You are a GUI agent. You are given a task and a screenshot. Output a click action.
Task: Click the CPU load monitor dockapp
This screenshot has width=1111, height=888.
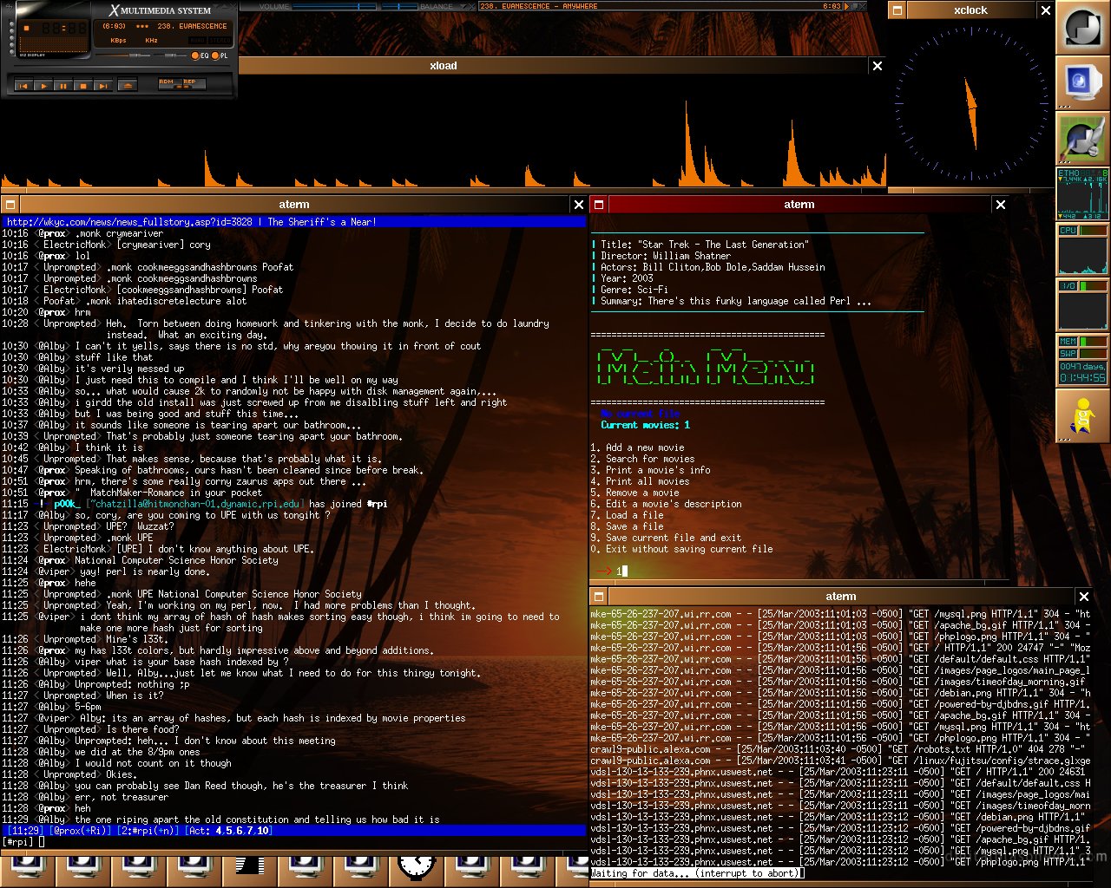pyautogui.click(x=1082, y=250)
